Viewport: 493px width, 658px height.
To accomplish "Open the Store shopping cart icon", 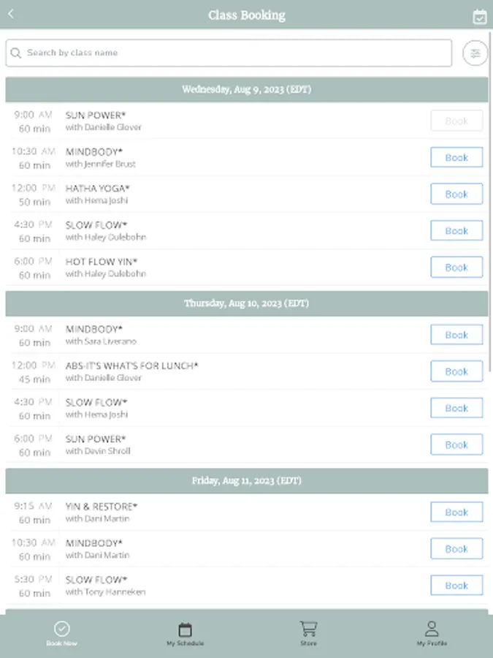I will click(308, 629).
